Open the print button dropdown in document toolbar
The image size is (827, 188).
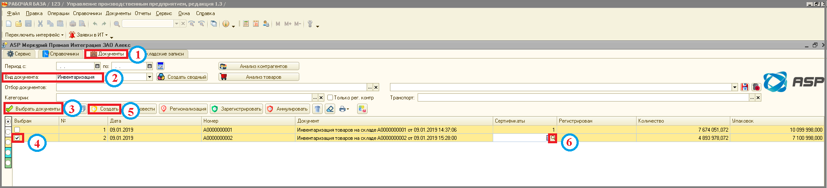[x=348, y=109]
